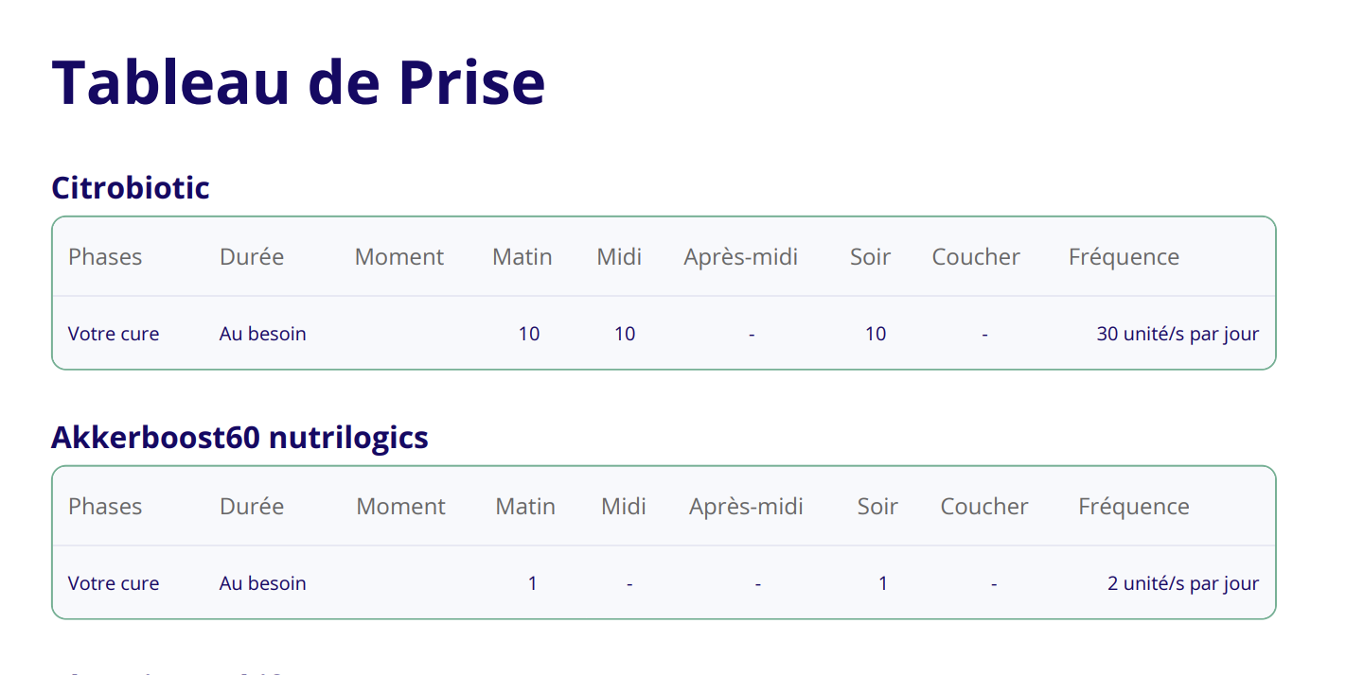Select the Akkerboost60 nutrilogics heading
This screenshot has width=1346, height=675.
pos(239,437)
